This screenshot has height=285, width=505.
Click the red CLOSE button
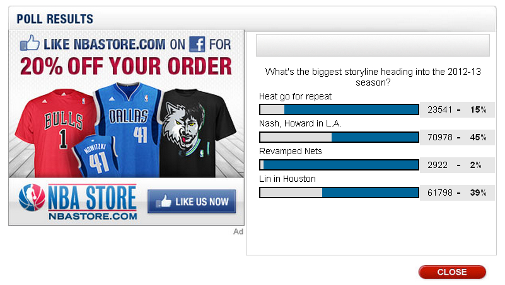(x=452, y=272)
